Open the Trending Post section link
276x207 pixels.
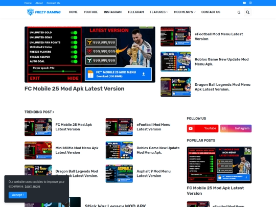(39, 112)
